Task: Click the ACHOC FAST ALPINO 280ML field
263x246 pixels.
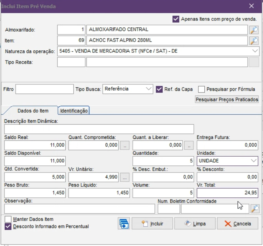Action: 167,40
